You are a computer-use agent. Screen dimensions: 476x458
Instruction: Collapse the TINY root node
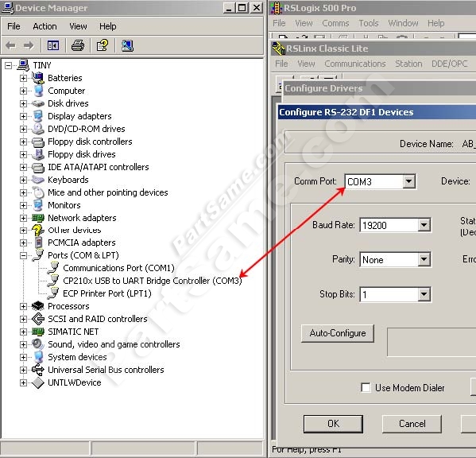[x=8, y=65]
